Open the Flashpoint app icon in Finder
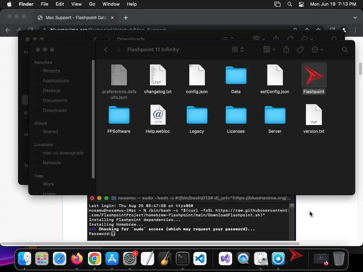363x272 pixels. click(x=314, y=75)
